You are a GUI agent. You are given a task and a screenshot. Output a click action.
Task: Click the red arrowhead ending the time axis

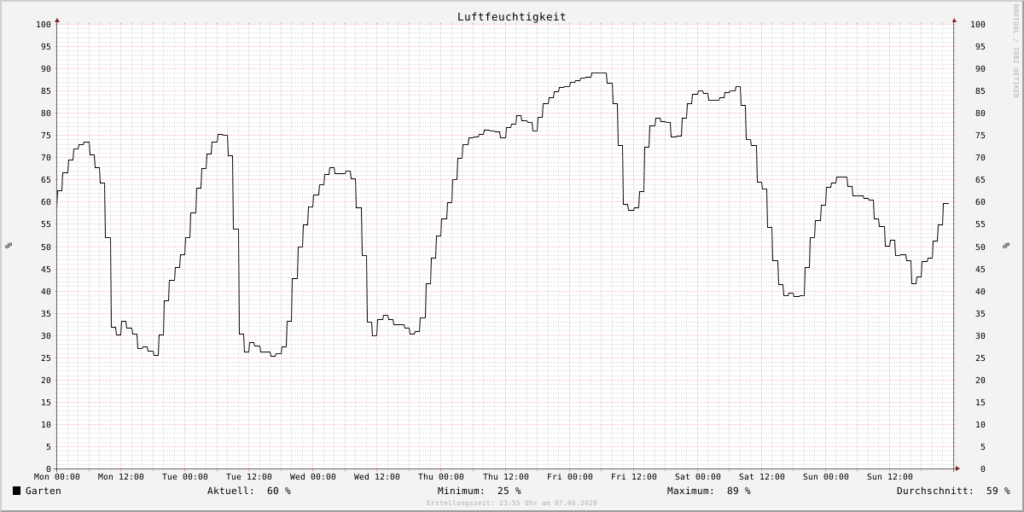957,468
